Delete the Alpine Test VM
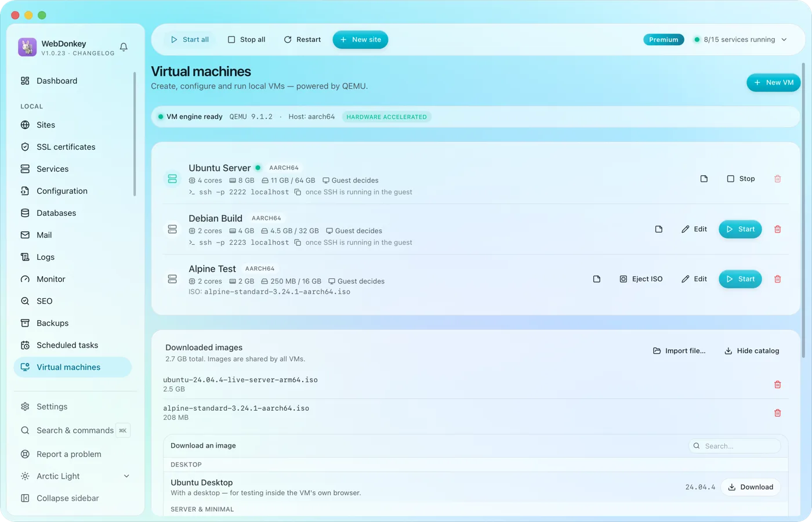This screenshot has height=522, width=812. click(778, 279)
